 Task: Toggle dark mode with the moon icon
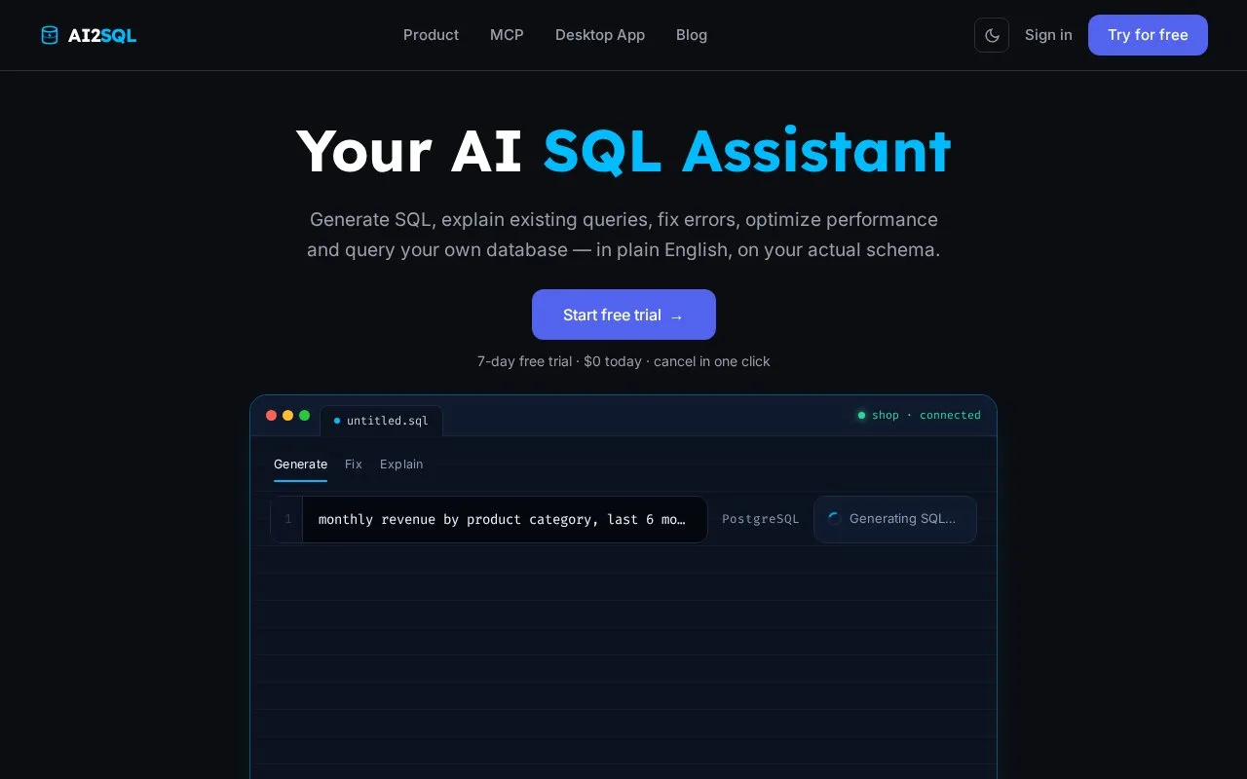tap(992, 35)
